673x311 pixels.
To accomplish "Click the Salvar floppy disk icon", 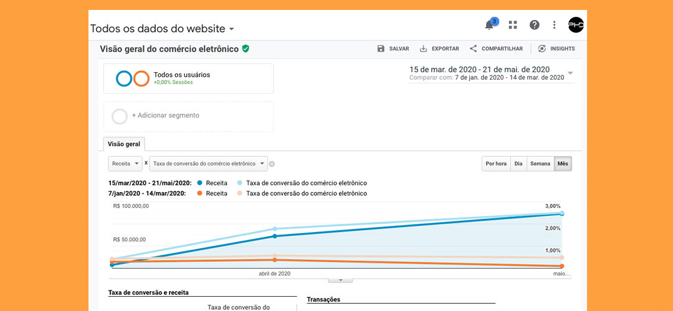I will point(381,49).
